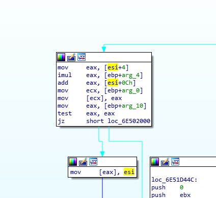Click the imul mnemonic
Image resolution: width=216 pixels, height=198 pixels.
65,75
